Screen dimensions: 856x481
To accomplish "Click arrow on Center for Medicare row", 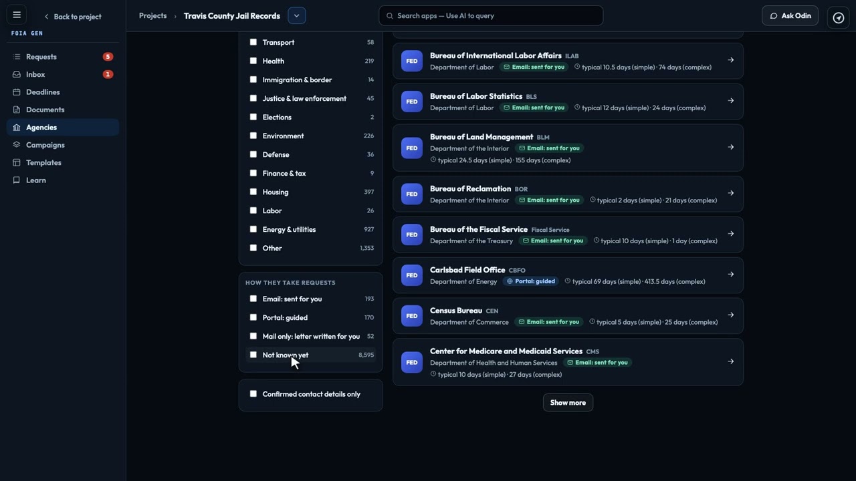I will 731,361.
